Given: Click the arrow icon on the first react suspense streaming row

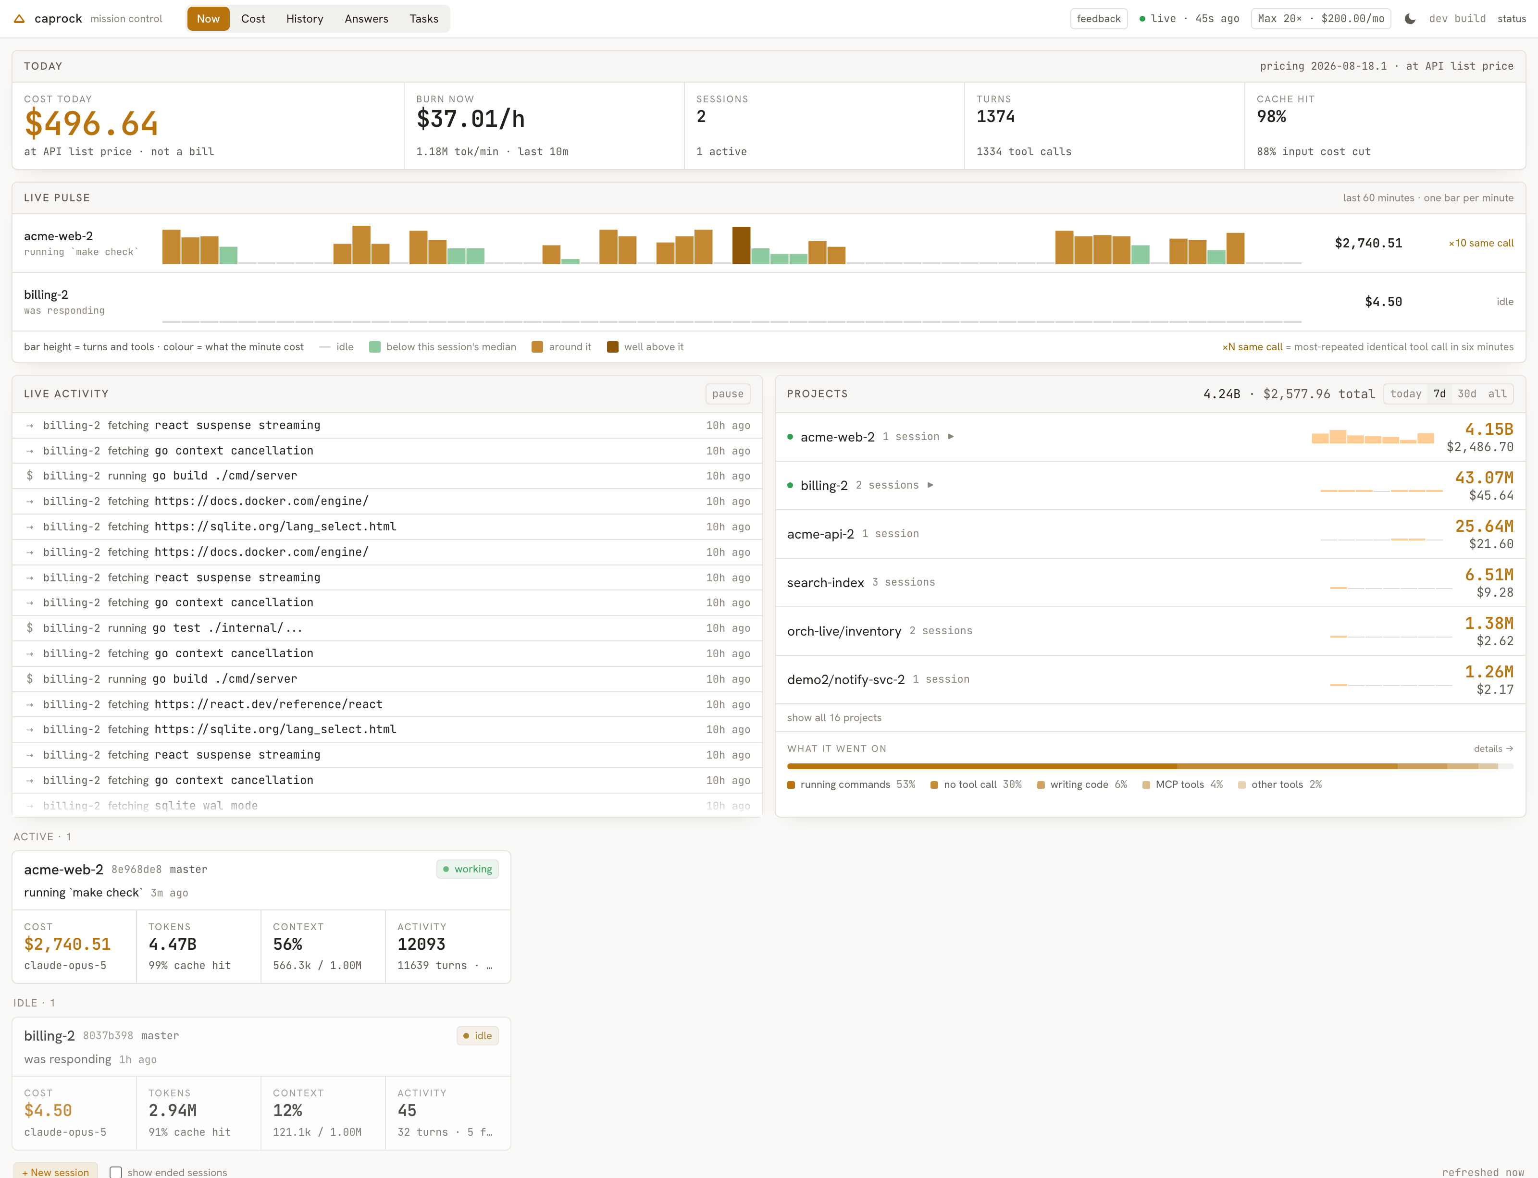Looking at the screenshot, I should [29, 426].
